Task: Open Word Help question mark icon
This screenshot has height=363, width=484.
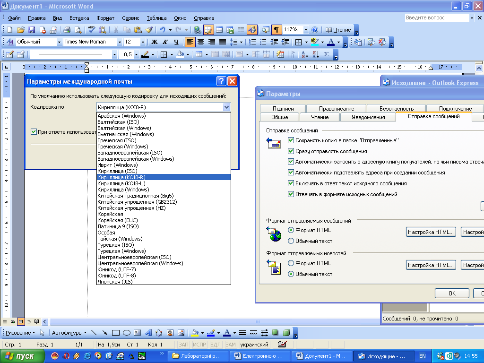Action: (314, 30)
